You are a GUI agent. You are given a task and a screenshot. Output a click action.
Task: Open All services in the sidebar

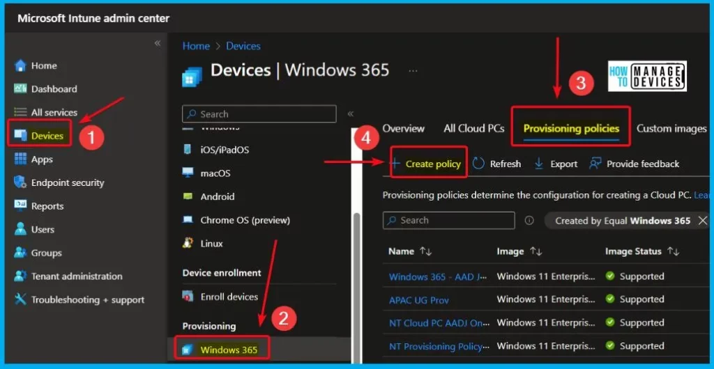click(45, 112)
